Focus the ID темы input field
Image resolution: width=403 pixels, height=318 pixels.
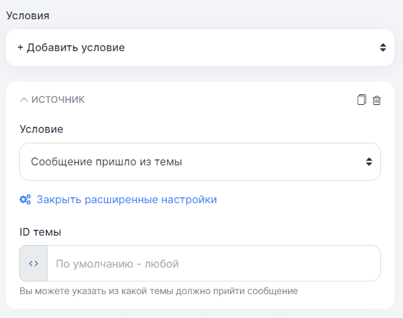214,264
